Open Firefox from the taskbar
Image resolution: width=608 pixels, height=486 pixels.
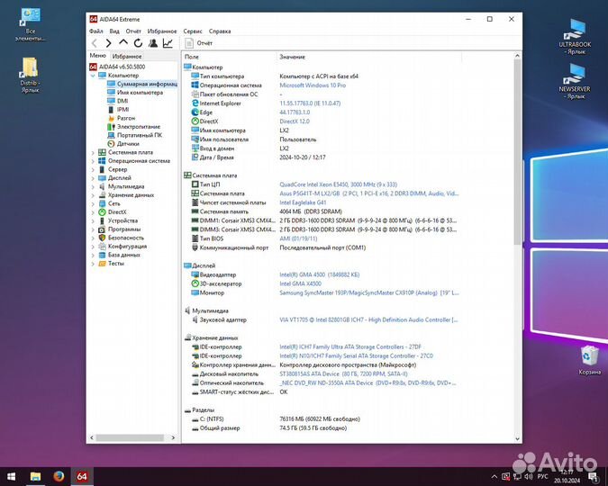tap(59, 476)
